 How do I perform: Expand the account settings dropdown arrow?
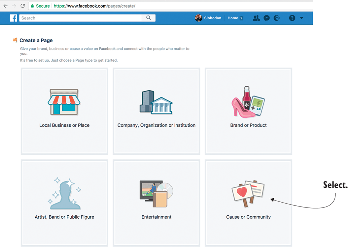pos(301,18)
